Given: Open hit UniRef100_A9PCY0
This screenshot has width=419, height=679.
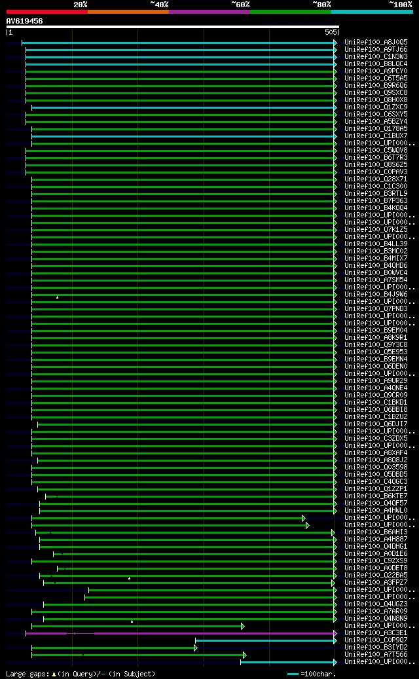Looking at the screenshot, I should (376, 71).
